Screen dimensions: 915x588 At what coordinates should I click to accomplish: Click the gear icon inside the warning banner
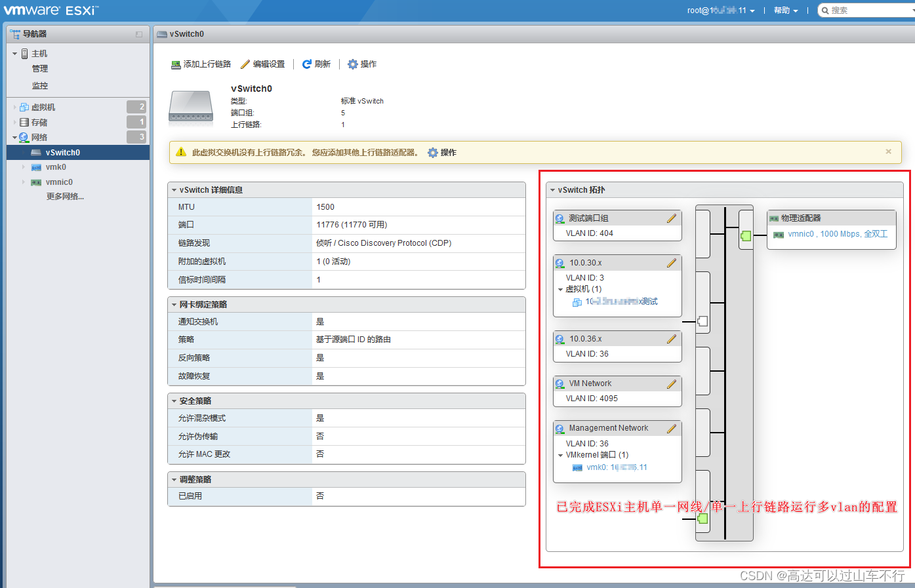(x=433, y=152)
